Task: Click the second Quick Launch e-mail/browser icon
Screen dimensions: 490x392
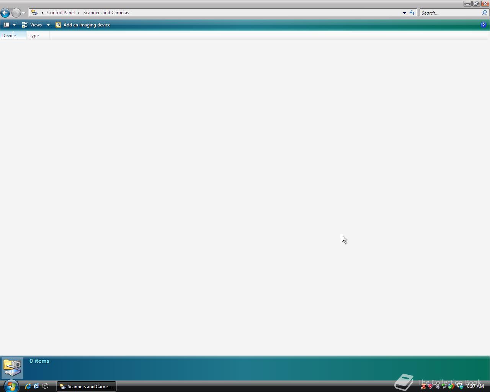Action: click(x=36, y=386)
